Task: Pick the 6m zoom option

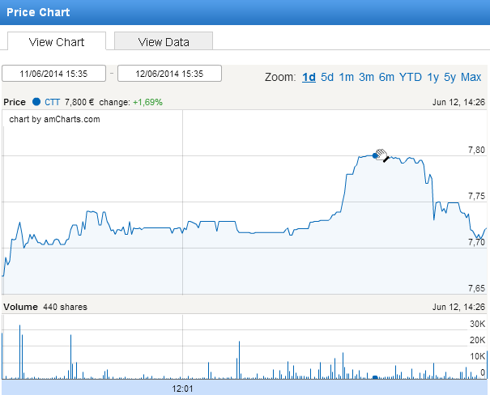Action: pyautogui.click(x=386, y=77)
